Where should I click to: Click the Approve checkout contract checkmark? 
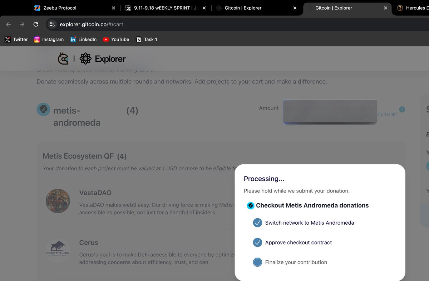pos(257,242)
